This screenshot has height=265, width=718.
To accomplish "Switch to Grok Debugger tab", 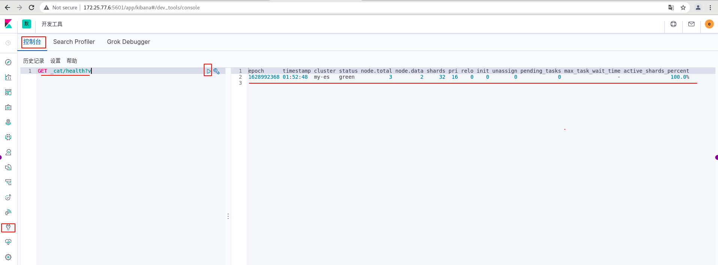I will tap(128, 42).
